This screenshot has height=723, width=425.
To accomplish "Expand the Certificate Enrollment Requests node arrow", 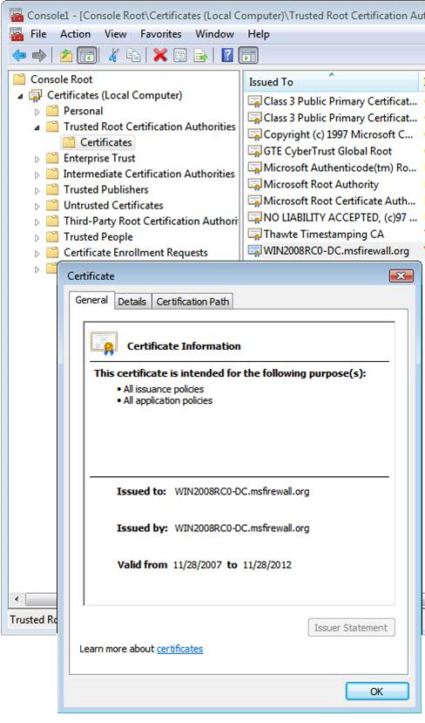I will tap(37, 253).
